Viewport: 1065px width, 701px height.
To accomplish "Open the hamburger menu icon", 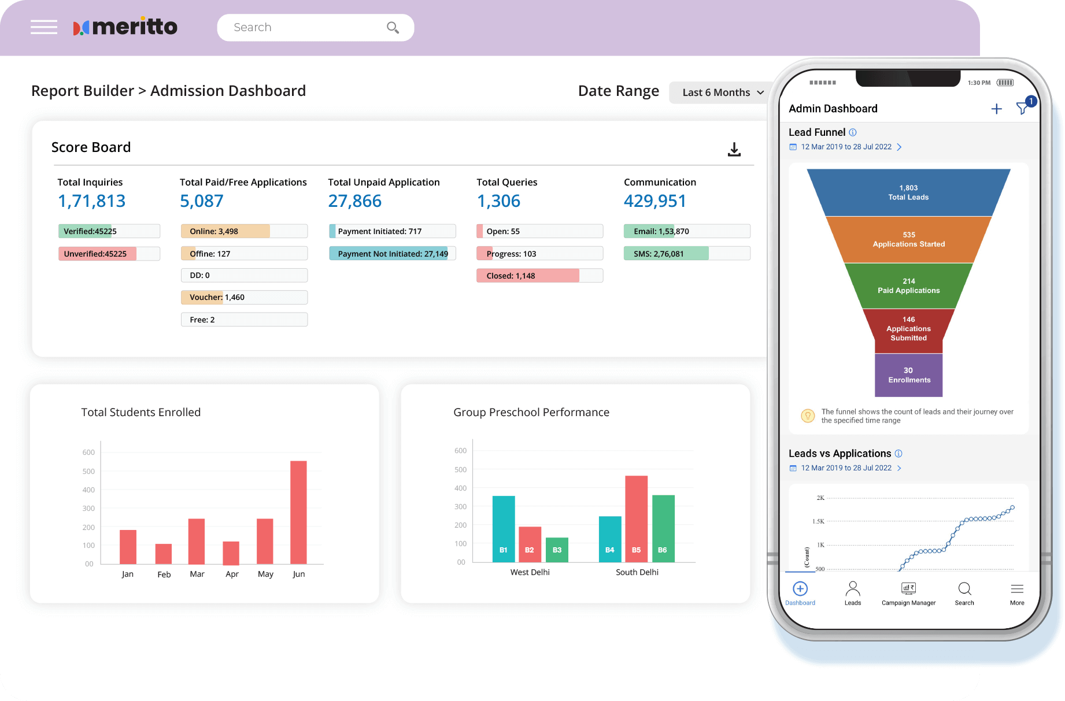I will 44,27.
